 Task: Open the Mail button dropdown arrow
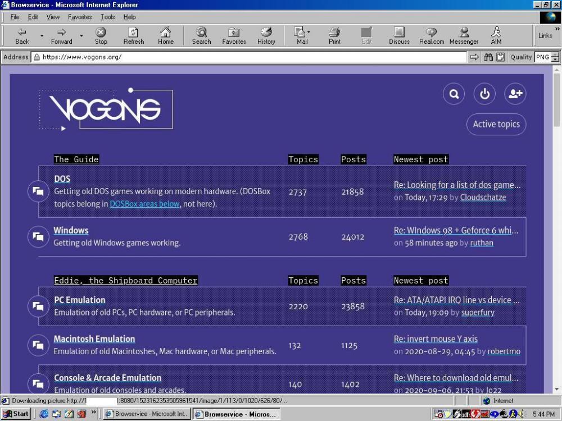tap(309, 32)
